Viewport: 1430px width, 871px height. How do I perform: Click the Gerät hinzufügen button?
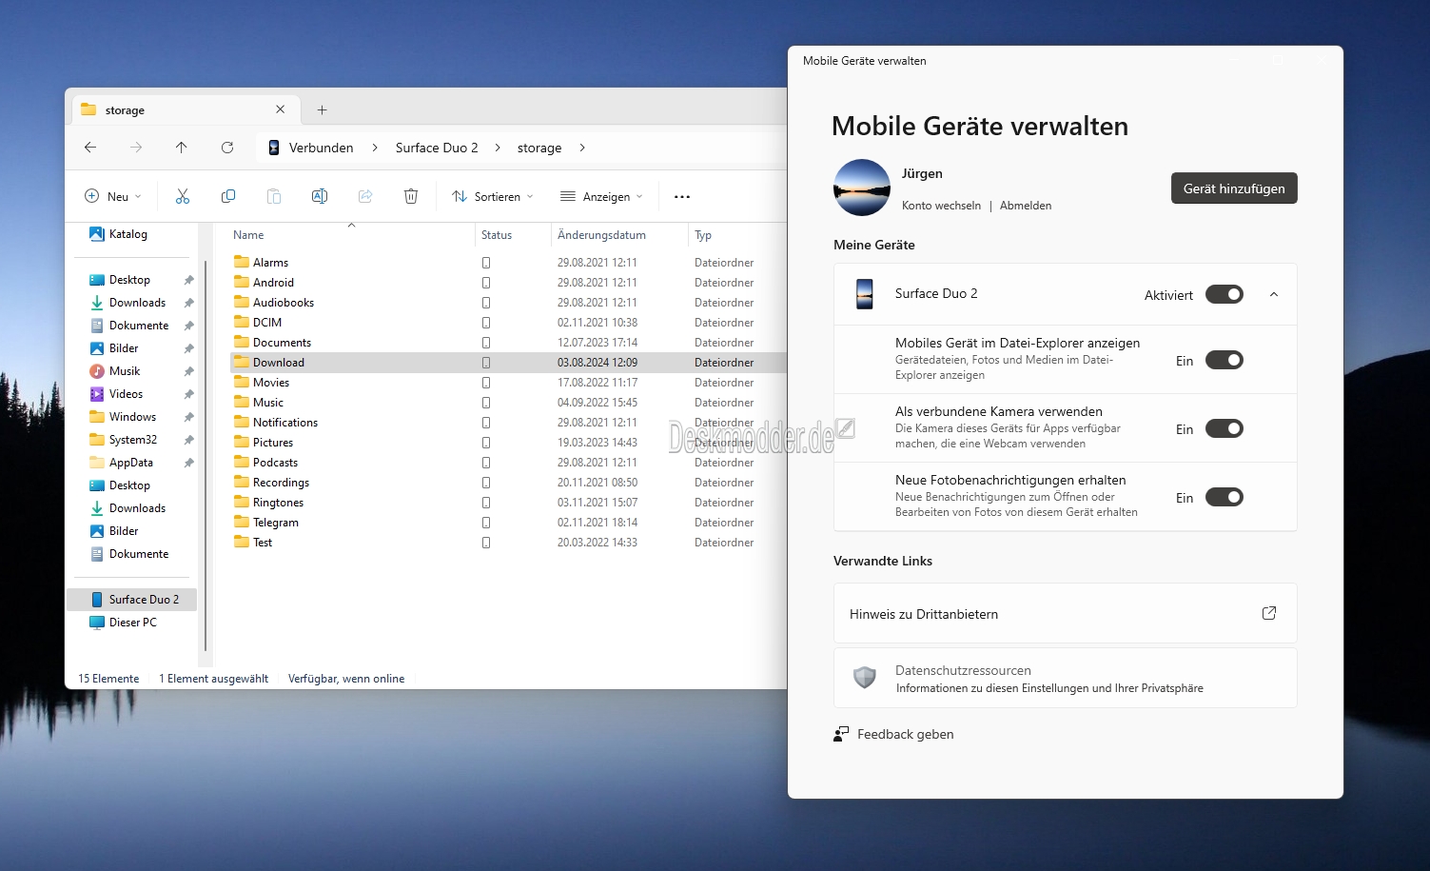1234,188
